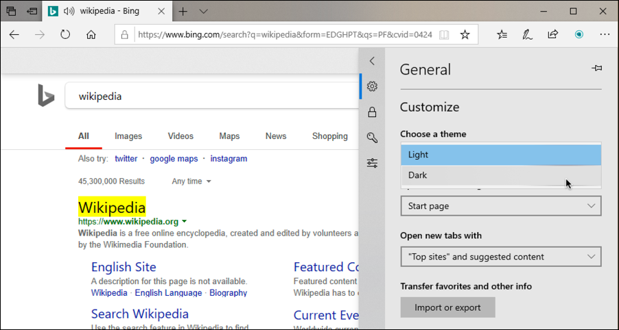
Task: Open the Wikipedia result title link
Action: pos(112,207)
